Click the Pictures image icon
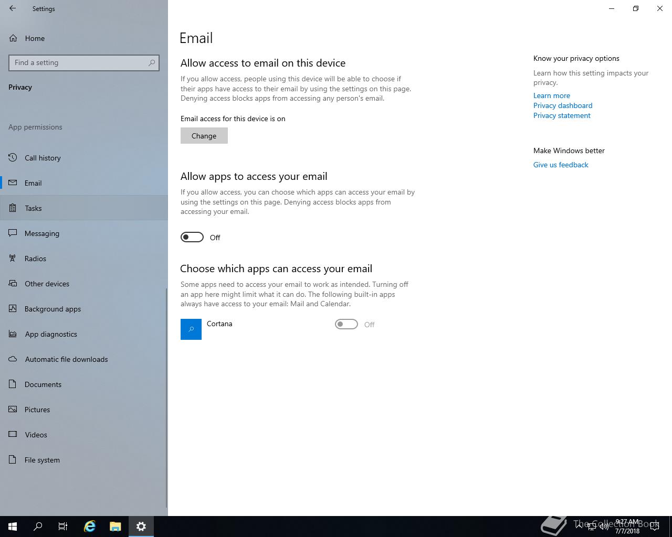This screenshot has width=672, height=537. 13,410
